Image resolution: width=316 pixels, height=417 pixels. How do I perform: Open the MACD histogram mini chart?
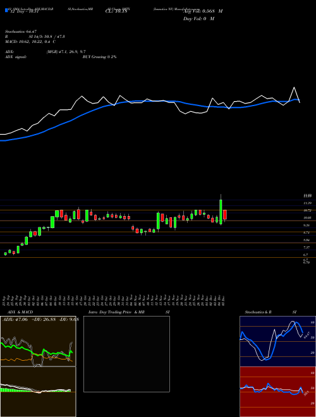38,392
